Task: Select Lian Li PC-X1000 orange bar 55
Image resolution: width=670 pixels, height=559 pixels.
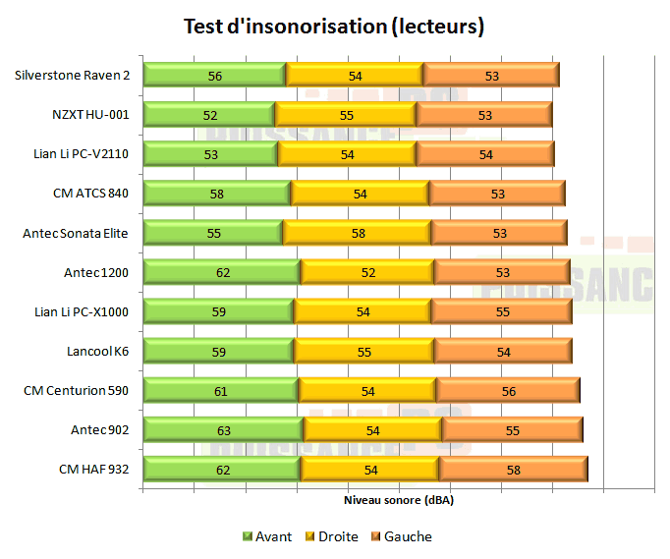Action: [501, 310]
